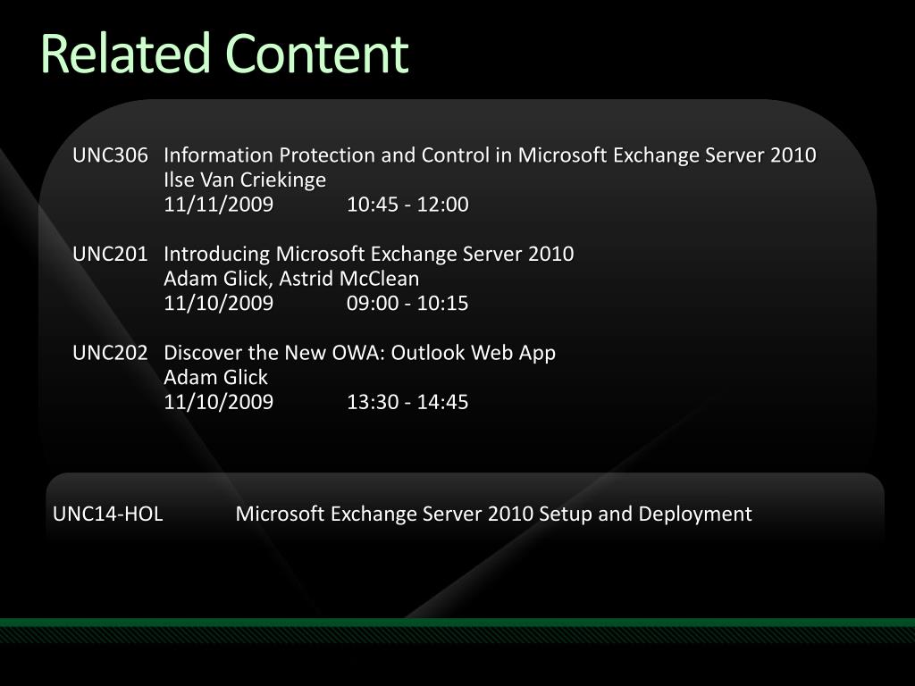Click the date beside 13:30 - 14:45

(218, 402)
